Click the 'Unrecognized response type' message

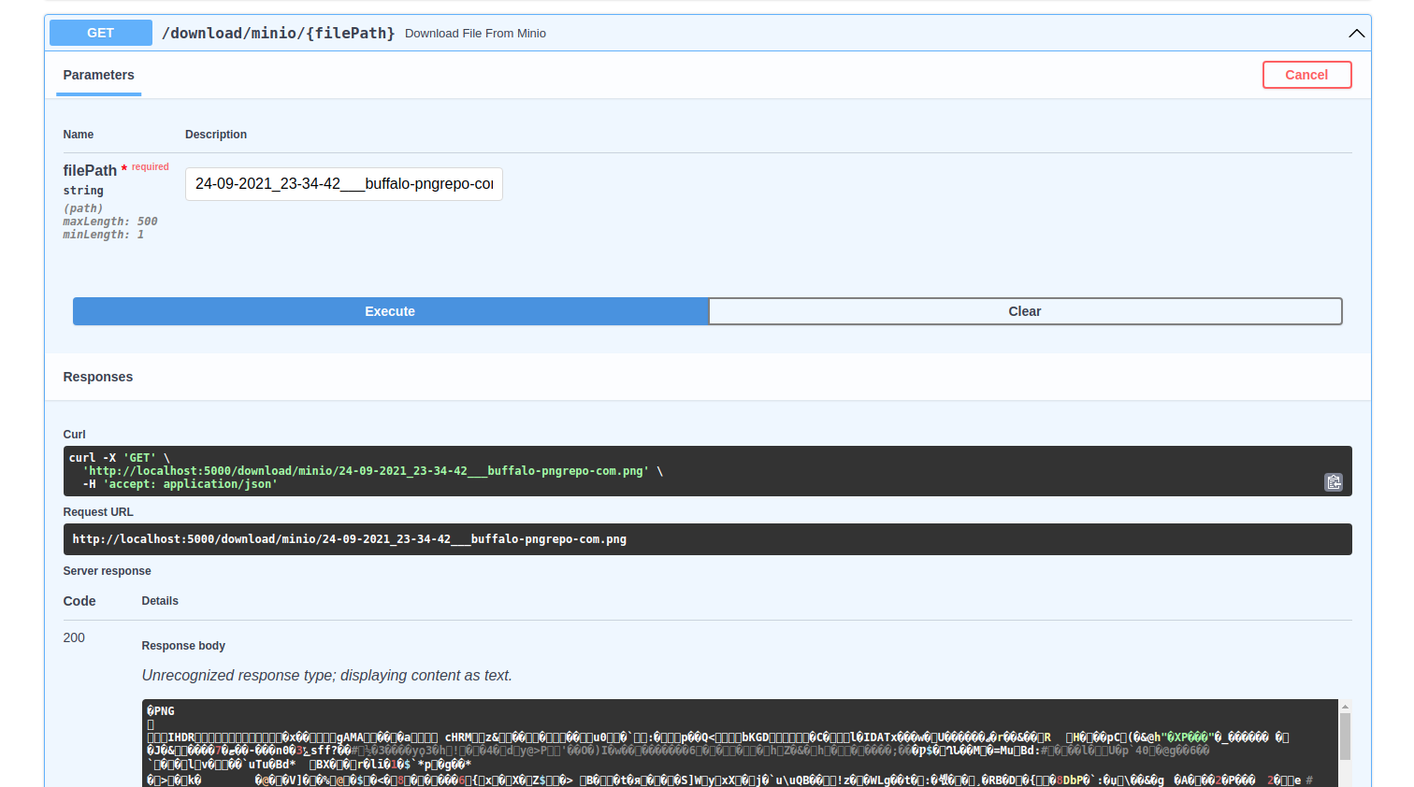click(326, 675)
